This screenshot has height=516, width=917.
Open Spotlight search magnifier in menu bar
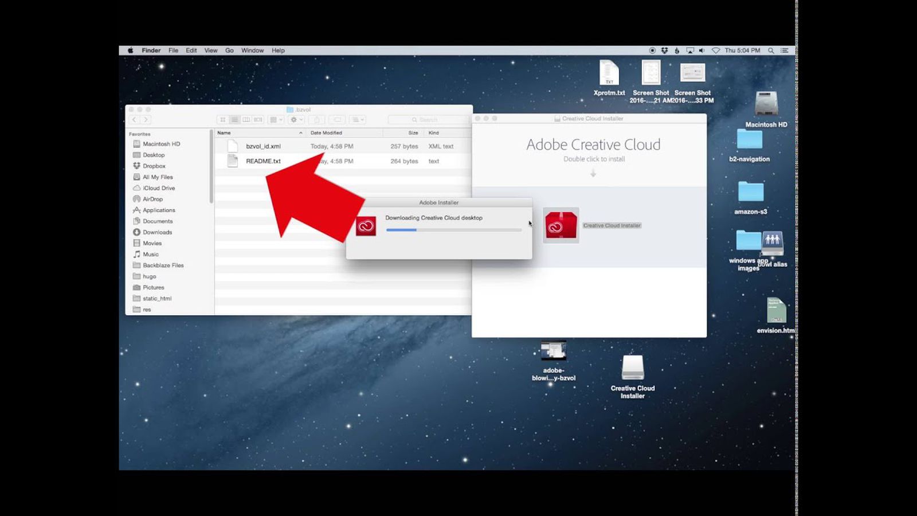(x=771, y=50)
